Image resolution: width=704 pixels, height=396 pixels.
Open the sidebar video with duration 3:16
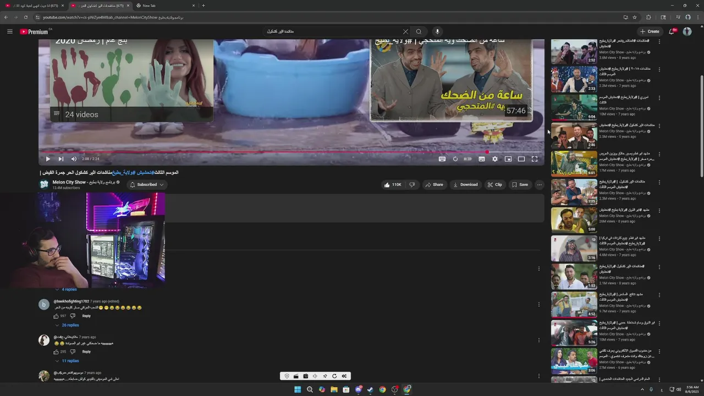click(x=574, y=249)
